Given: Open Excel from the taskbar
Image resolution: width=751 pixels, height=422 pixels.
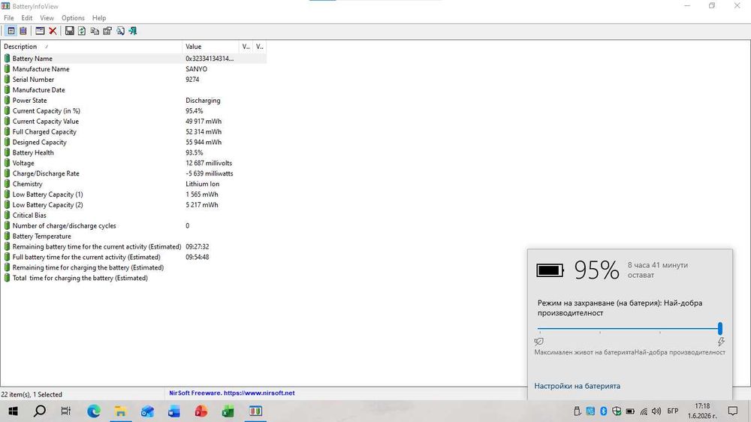Looking at the screenshot, I should click(228, 411).
